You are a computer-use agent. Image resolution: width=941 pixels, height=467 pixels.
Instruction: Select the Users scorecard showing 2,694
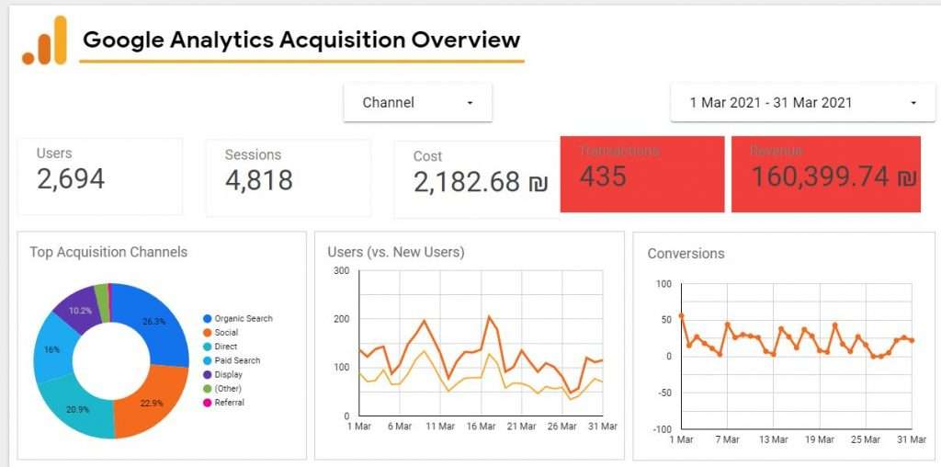(100, 177)
